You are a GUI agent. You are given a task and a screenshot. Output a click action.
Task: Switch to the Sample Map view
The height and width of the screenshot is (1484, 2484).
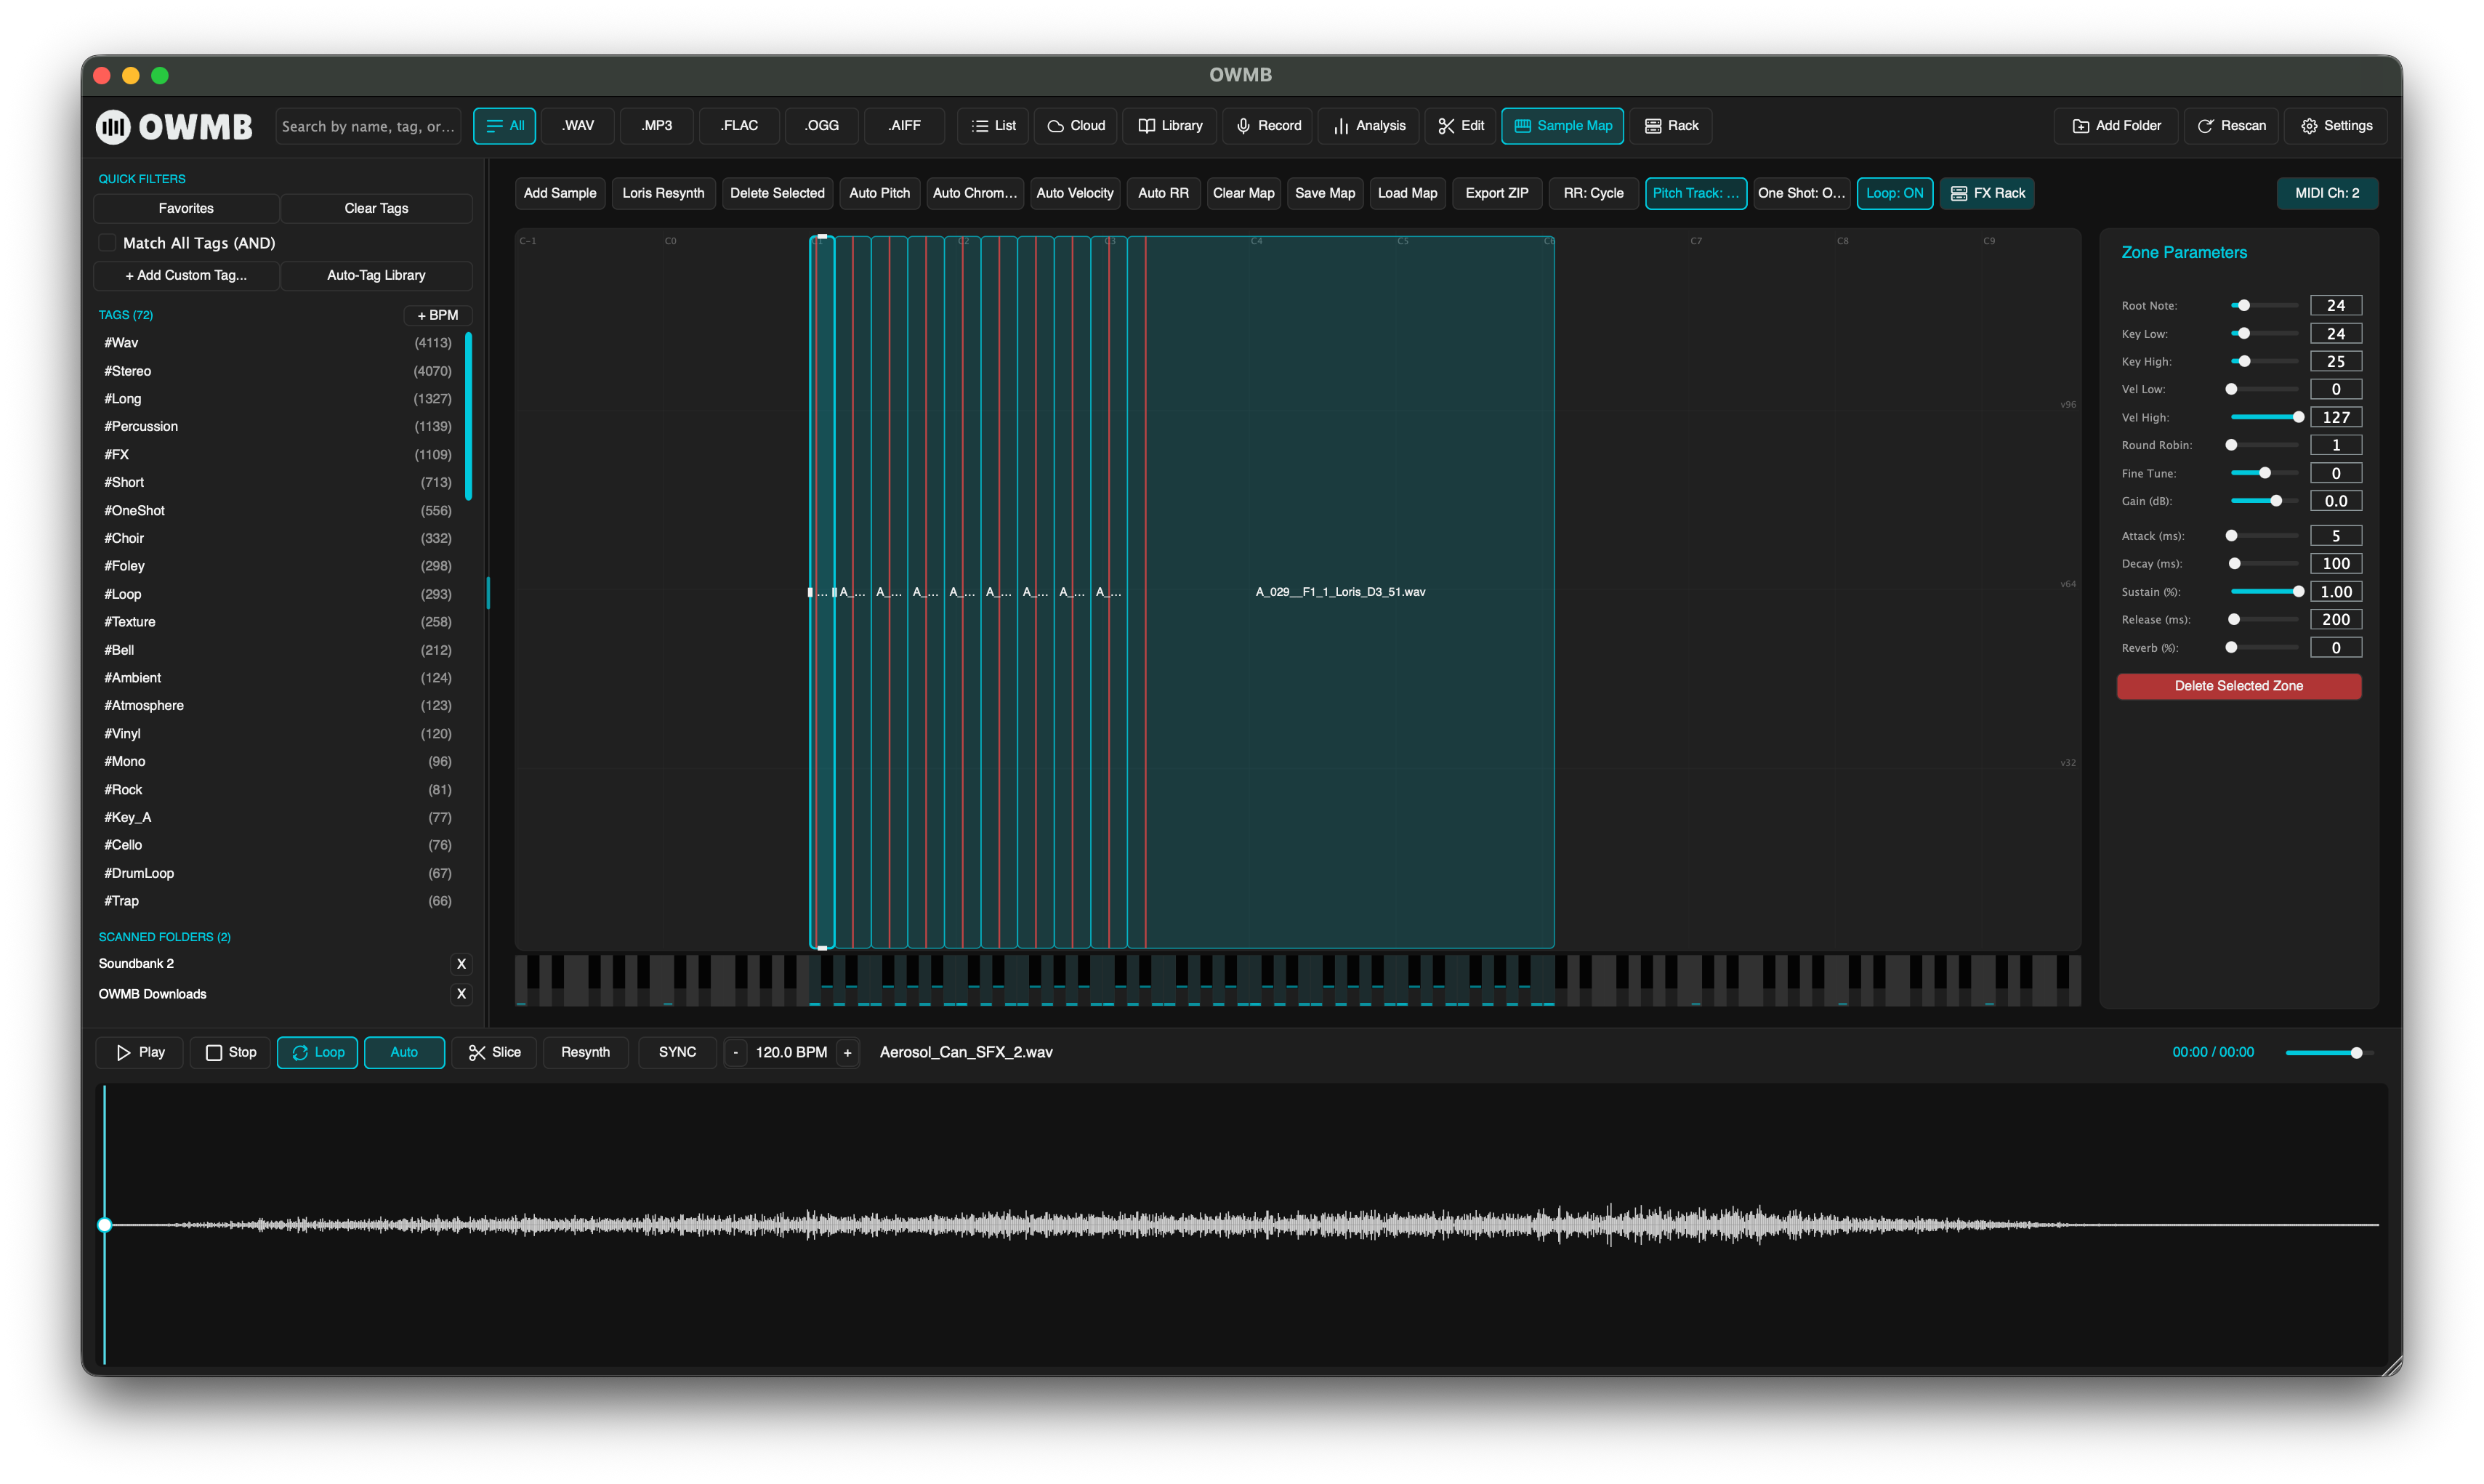pyautogui.click(x=1562, y=126)
